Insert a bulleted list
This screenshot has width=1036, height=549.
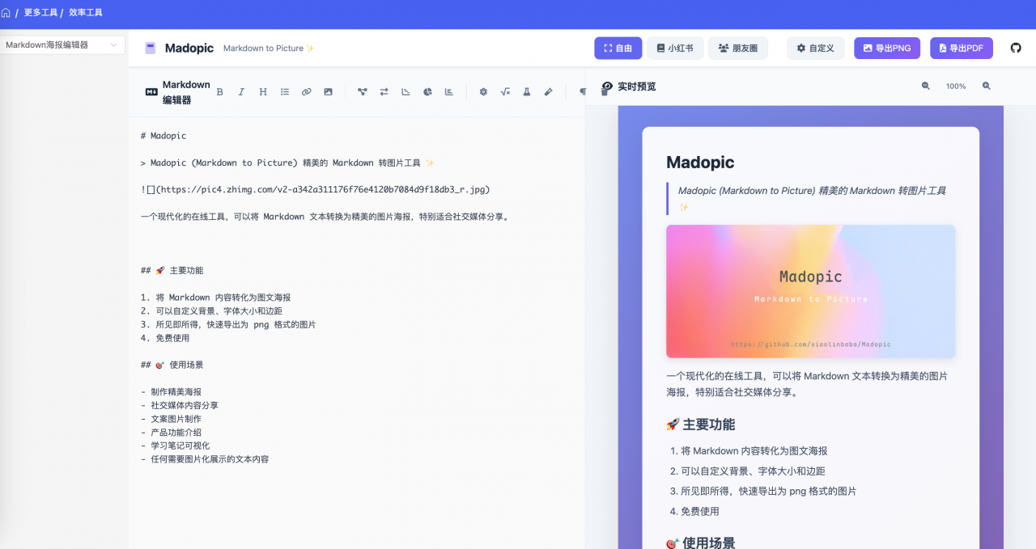pyautogui.click(x=285, y=92)
